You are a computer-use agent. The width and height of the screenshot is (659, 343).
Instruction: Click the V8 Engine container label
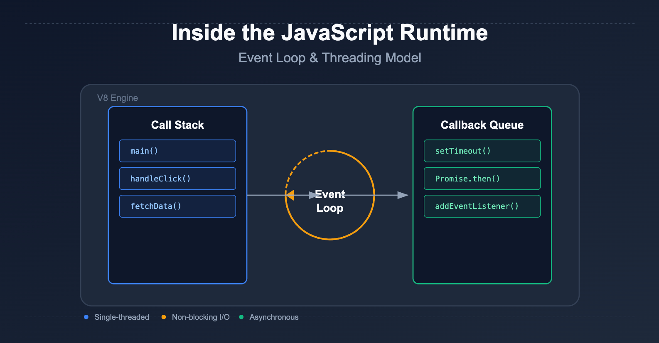coord(118,98)
